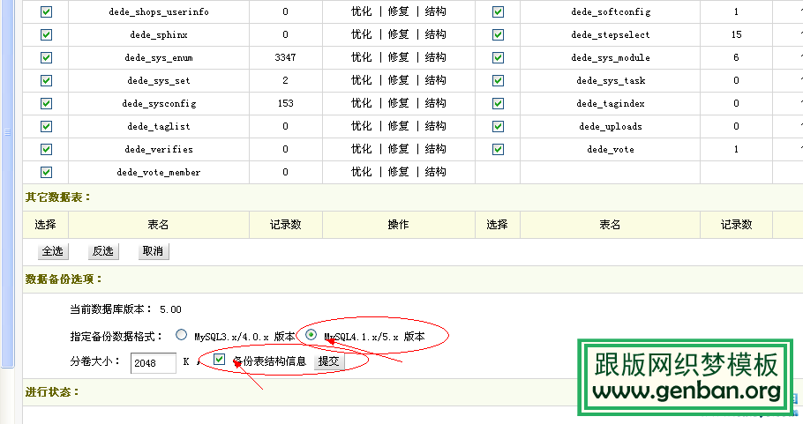803x424 pixels.
Task: Click 结构 for dede_vote_member
Action: click(435, 172)
